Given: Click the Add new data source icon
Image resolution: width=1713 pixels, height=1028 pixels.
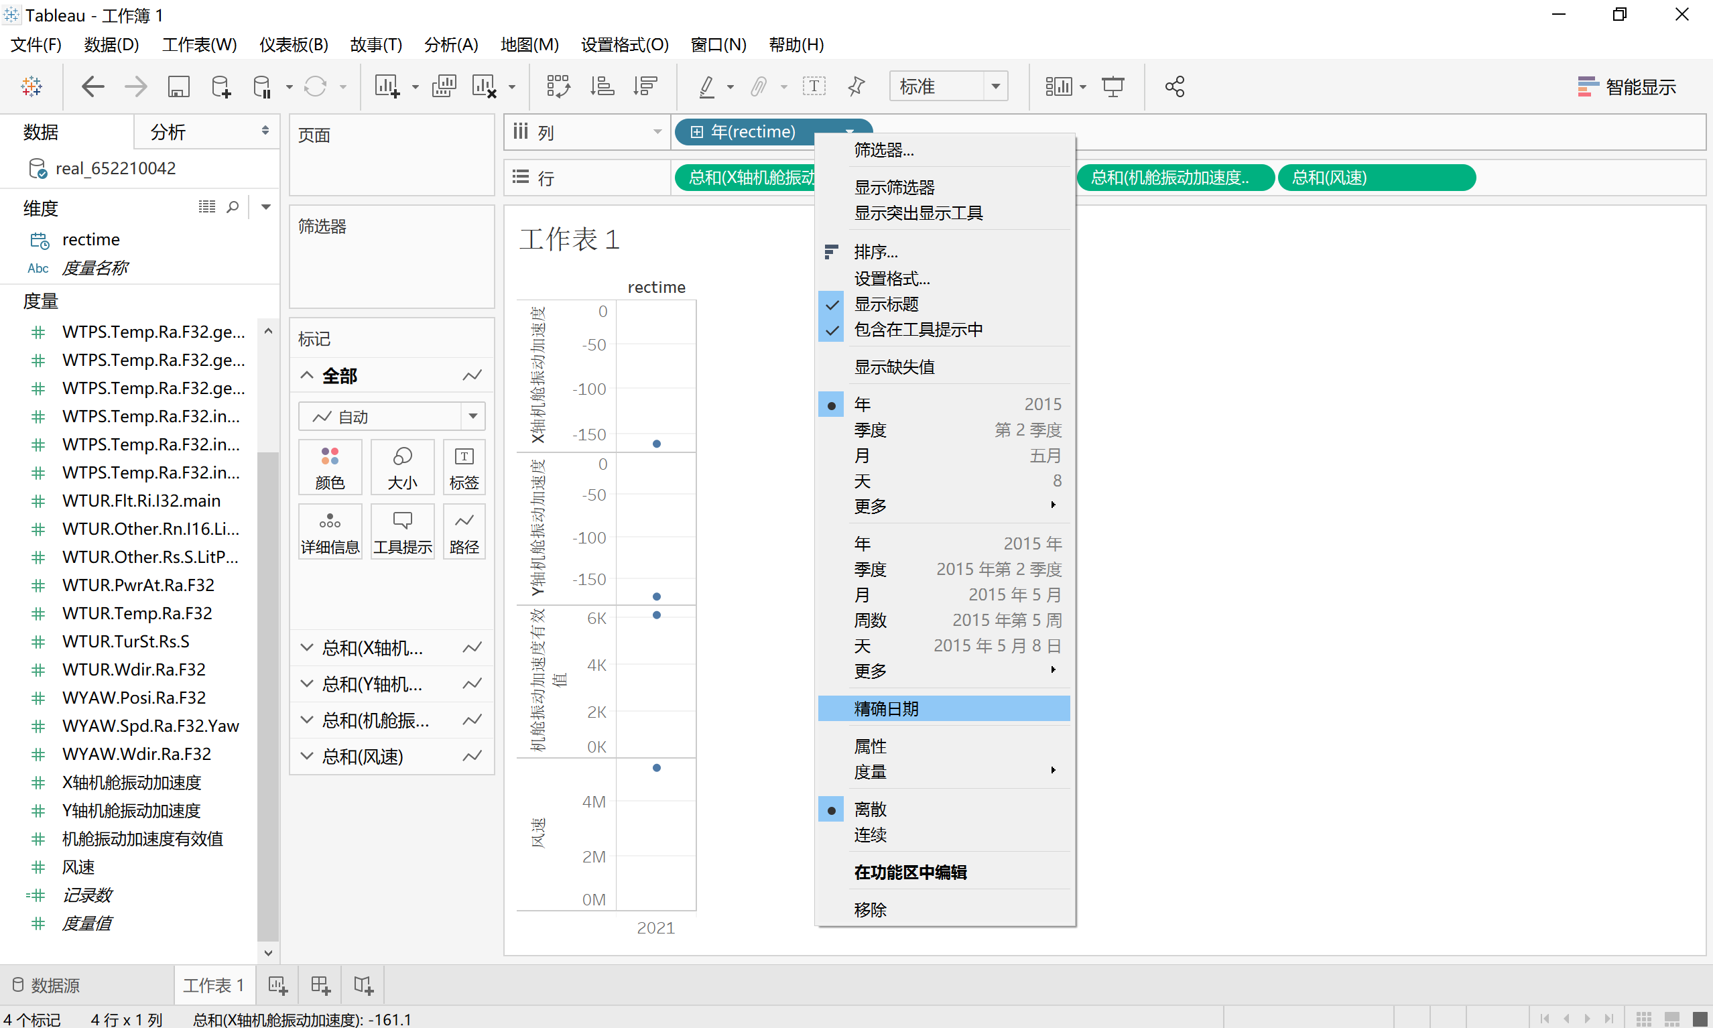Looking at the screenshot, I should coord(221,86).
